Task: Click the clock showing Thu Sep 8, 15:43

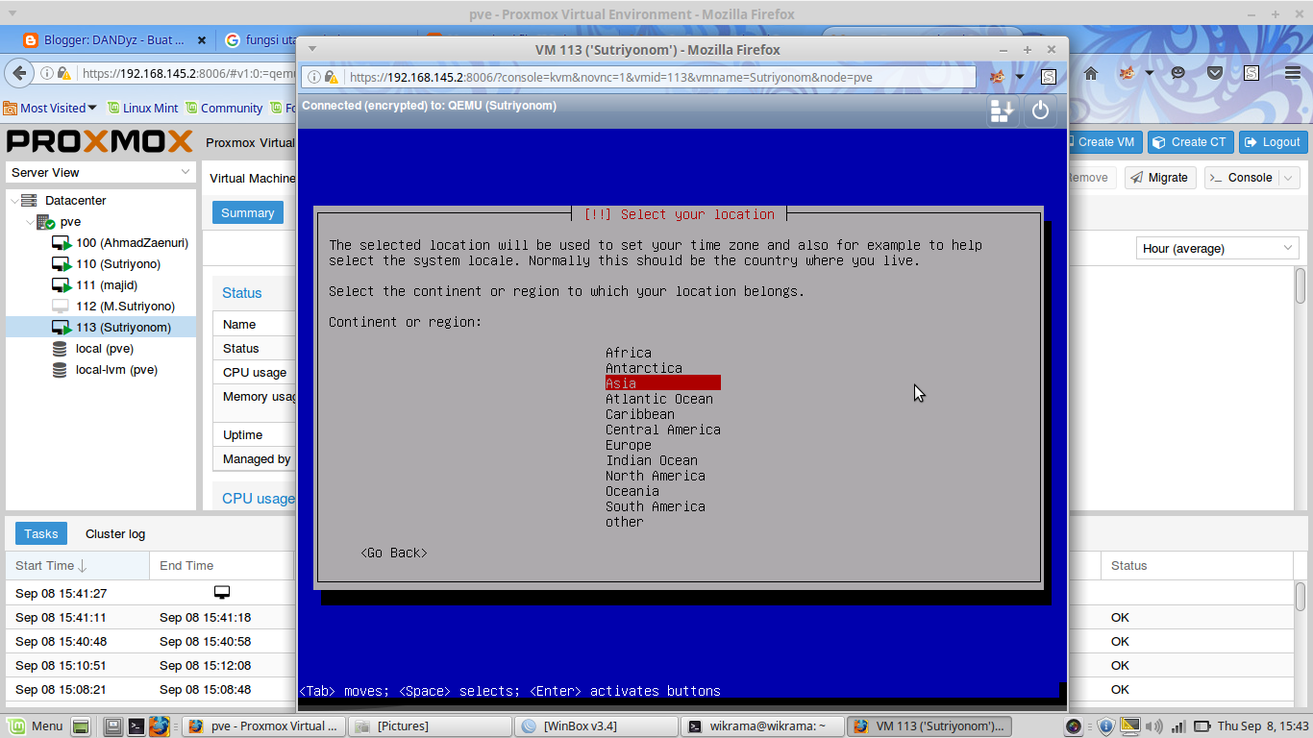Action: 1263,726
